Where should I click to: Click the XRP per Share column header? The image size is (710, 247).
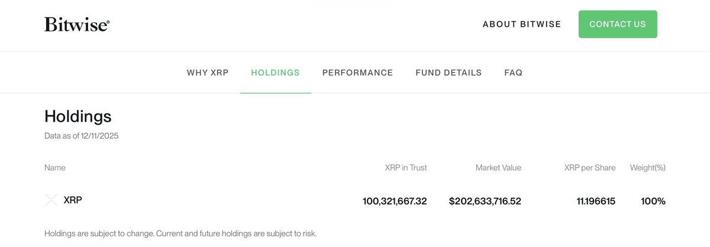point(590,168)
